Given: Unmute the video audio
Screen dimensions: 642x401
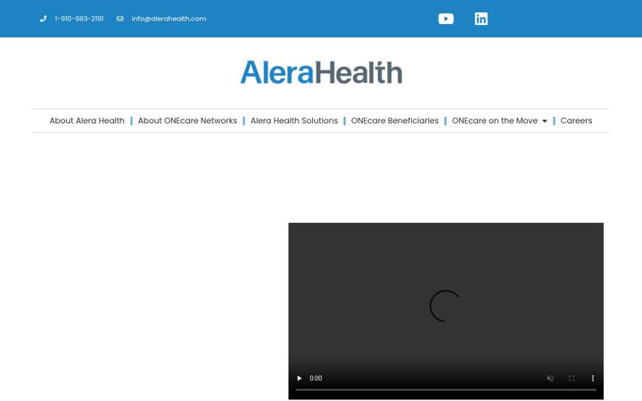Looking at the screenshot, I should [x=550, y=378].
